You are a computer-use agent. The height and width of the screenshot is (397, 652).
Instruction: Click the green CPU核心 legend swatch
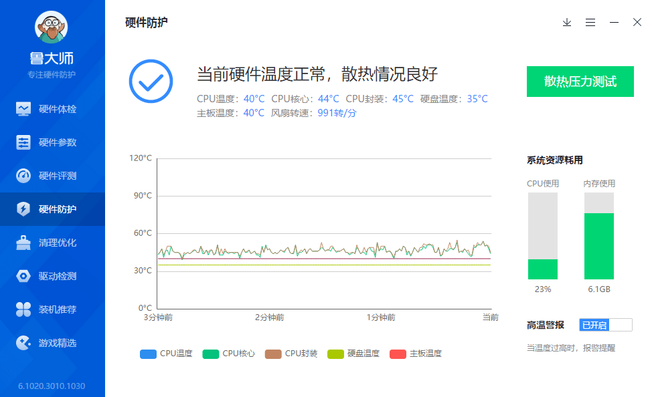tap(211, 354)
